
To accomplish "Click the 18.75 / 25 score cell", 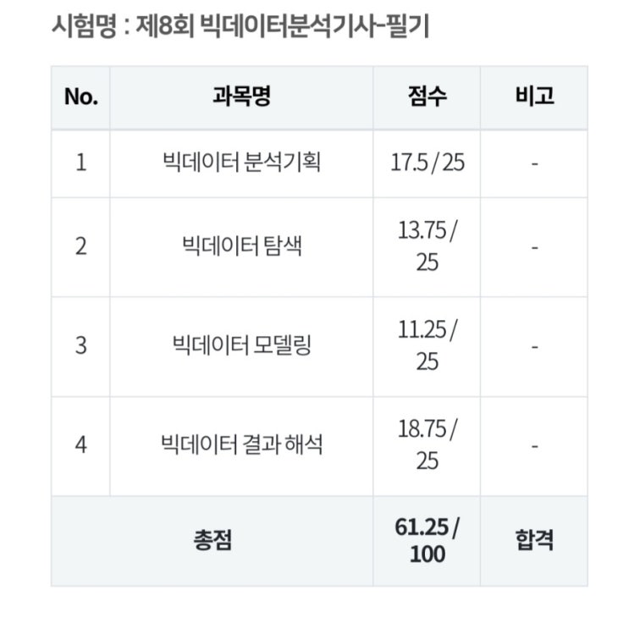I will [427, 446].
